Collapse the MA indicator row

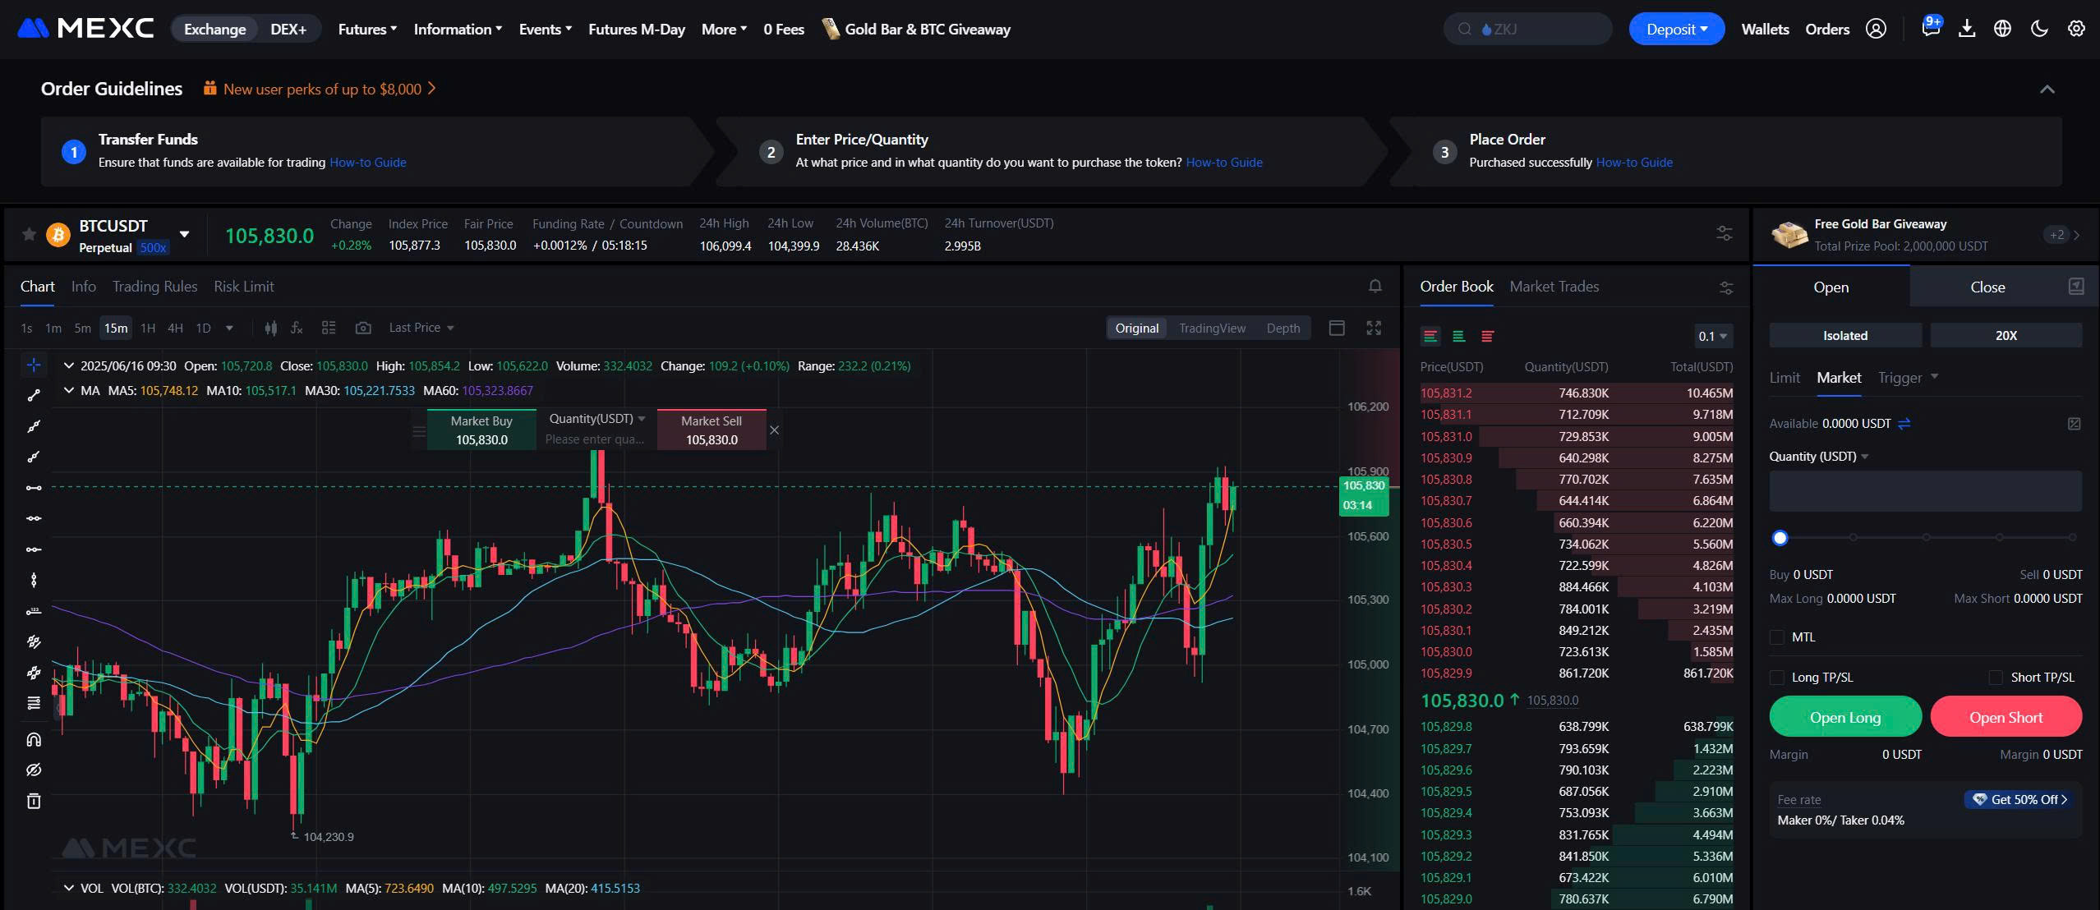69,390
